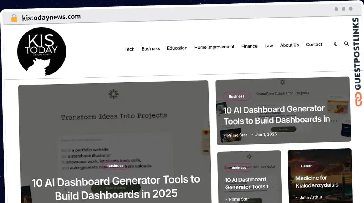
Task: Visit the About Us page
Action: (x=289, y=45)
